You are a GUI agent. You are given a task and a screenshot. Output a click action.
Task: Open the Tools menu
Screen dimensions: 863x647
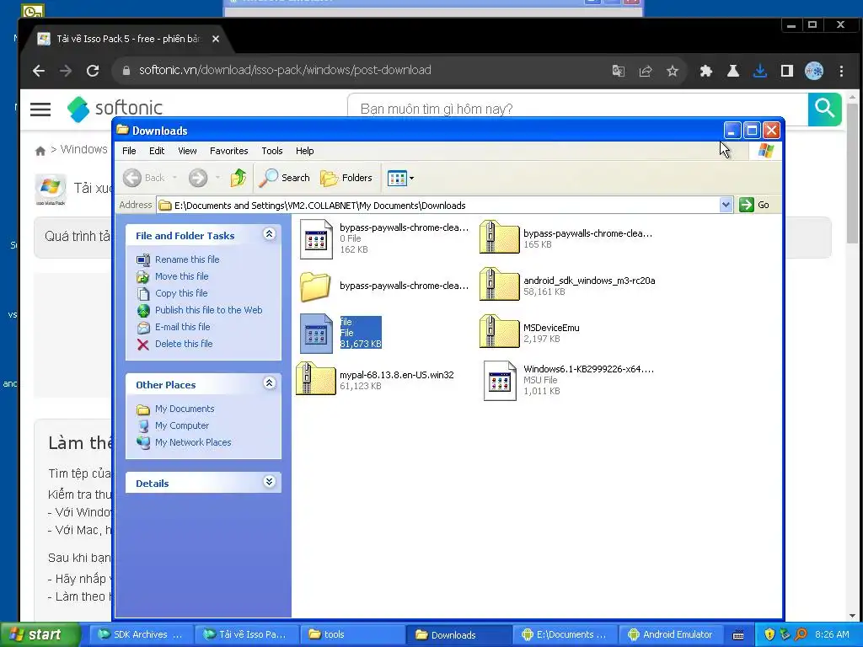pyautogui.click(x=272, y=151)
